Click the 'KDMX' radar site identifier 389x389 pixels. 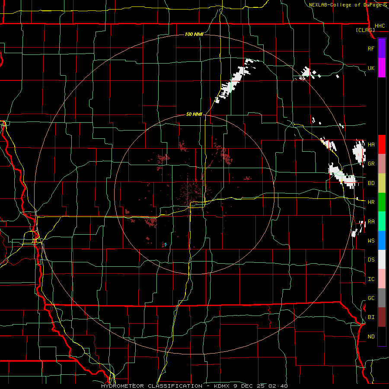coord(222,386)
